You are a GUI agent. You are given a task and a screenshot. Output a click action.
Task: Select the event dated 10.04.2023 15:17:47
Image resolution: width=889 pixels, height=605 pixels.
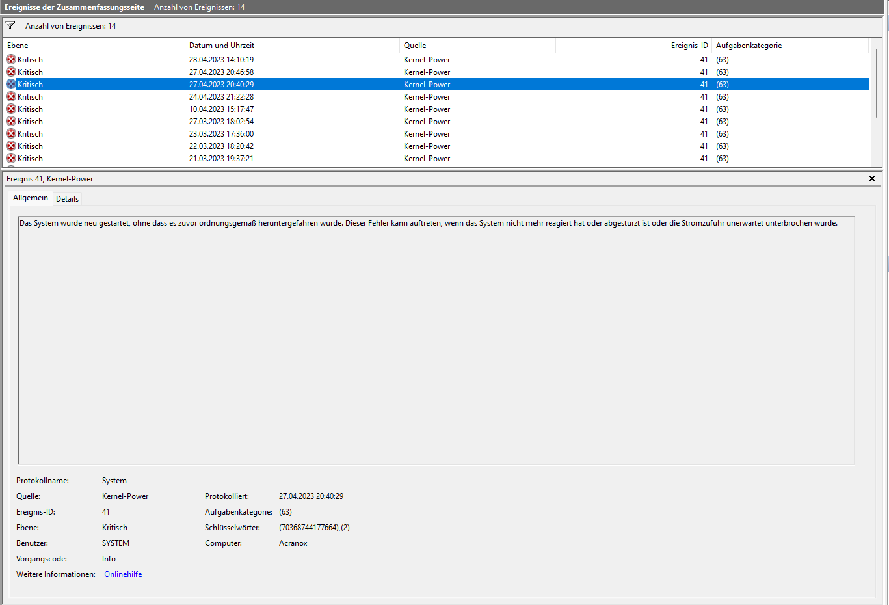(436, 109)
